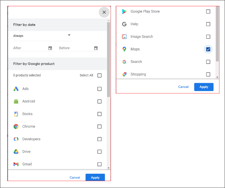Click Cancel in the left dialog
The height and width of the screenshot is (188, 225).
[x=75, y=178]
